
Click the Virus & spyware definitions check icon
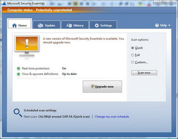(x=19, y=74)
